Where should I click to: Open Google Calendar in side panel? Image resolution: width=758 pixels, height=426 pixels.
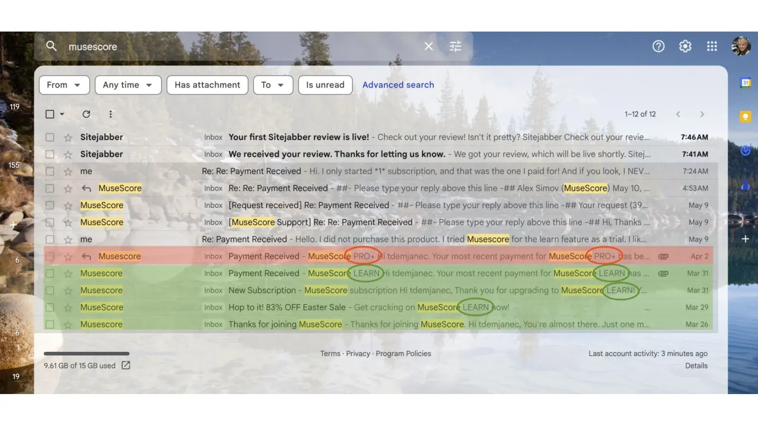(745, 83)
